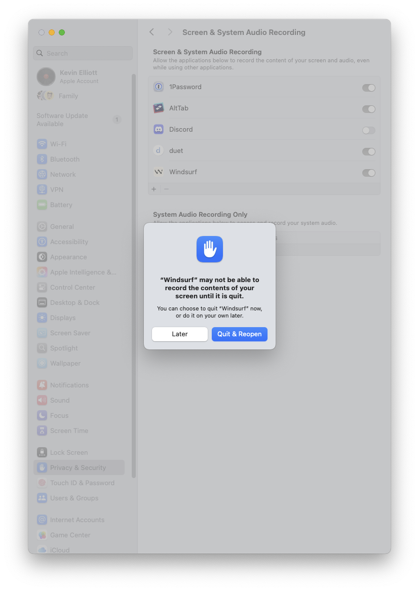Turn off duet recording permission switch
The height and width of the screenshot is (591, 419).
368,151
